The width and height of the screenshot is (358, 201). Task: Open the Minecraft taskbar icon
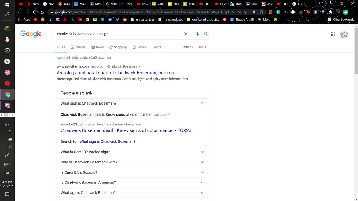7,29
